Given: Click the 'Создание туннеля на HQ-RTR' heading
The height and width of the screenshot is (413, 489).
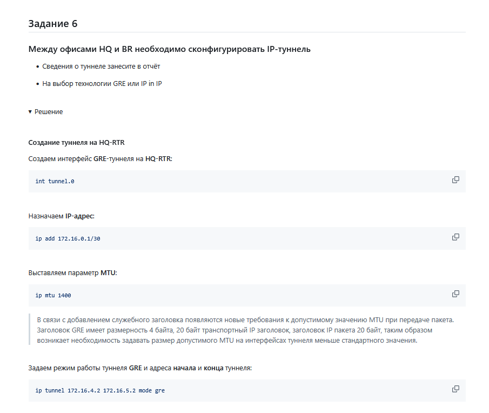Looking at the screenshot, I should point(76,143).
